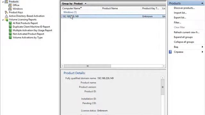
Task: Open the Filter action
Action: point(177,23)
